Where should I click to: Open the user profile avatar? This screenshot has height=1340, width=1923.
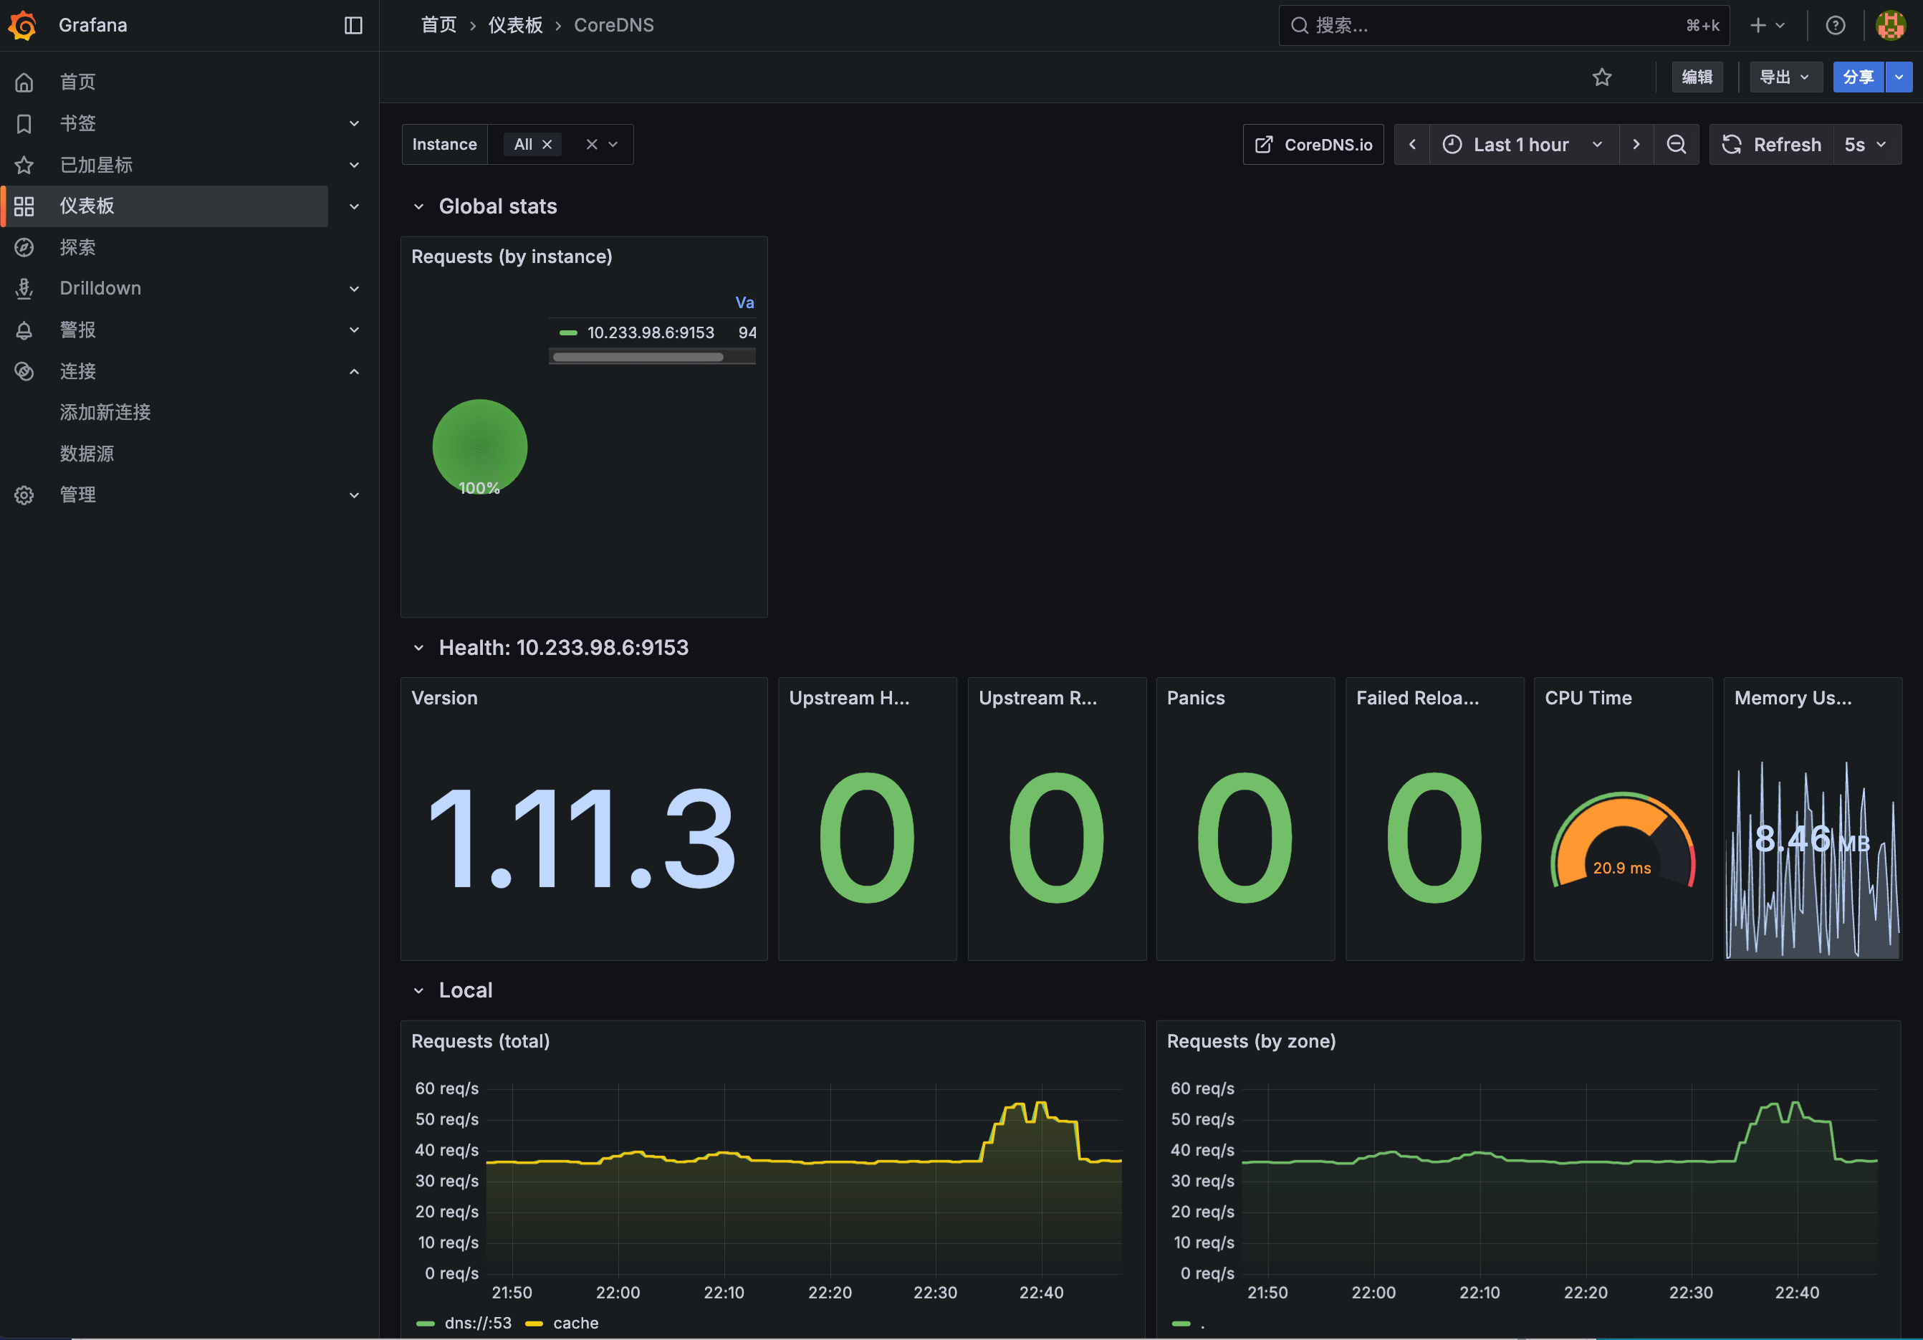[x=1890, y=25]
